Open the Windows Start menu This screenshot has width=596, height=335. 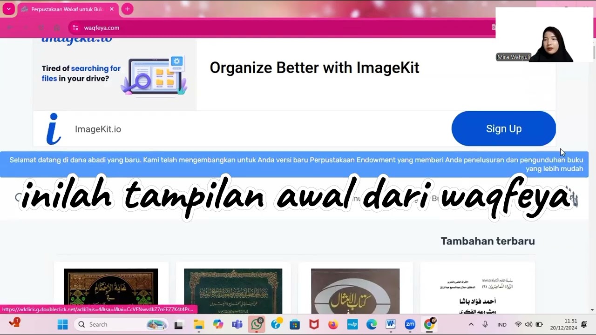62,324
